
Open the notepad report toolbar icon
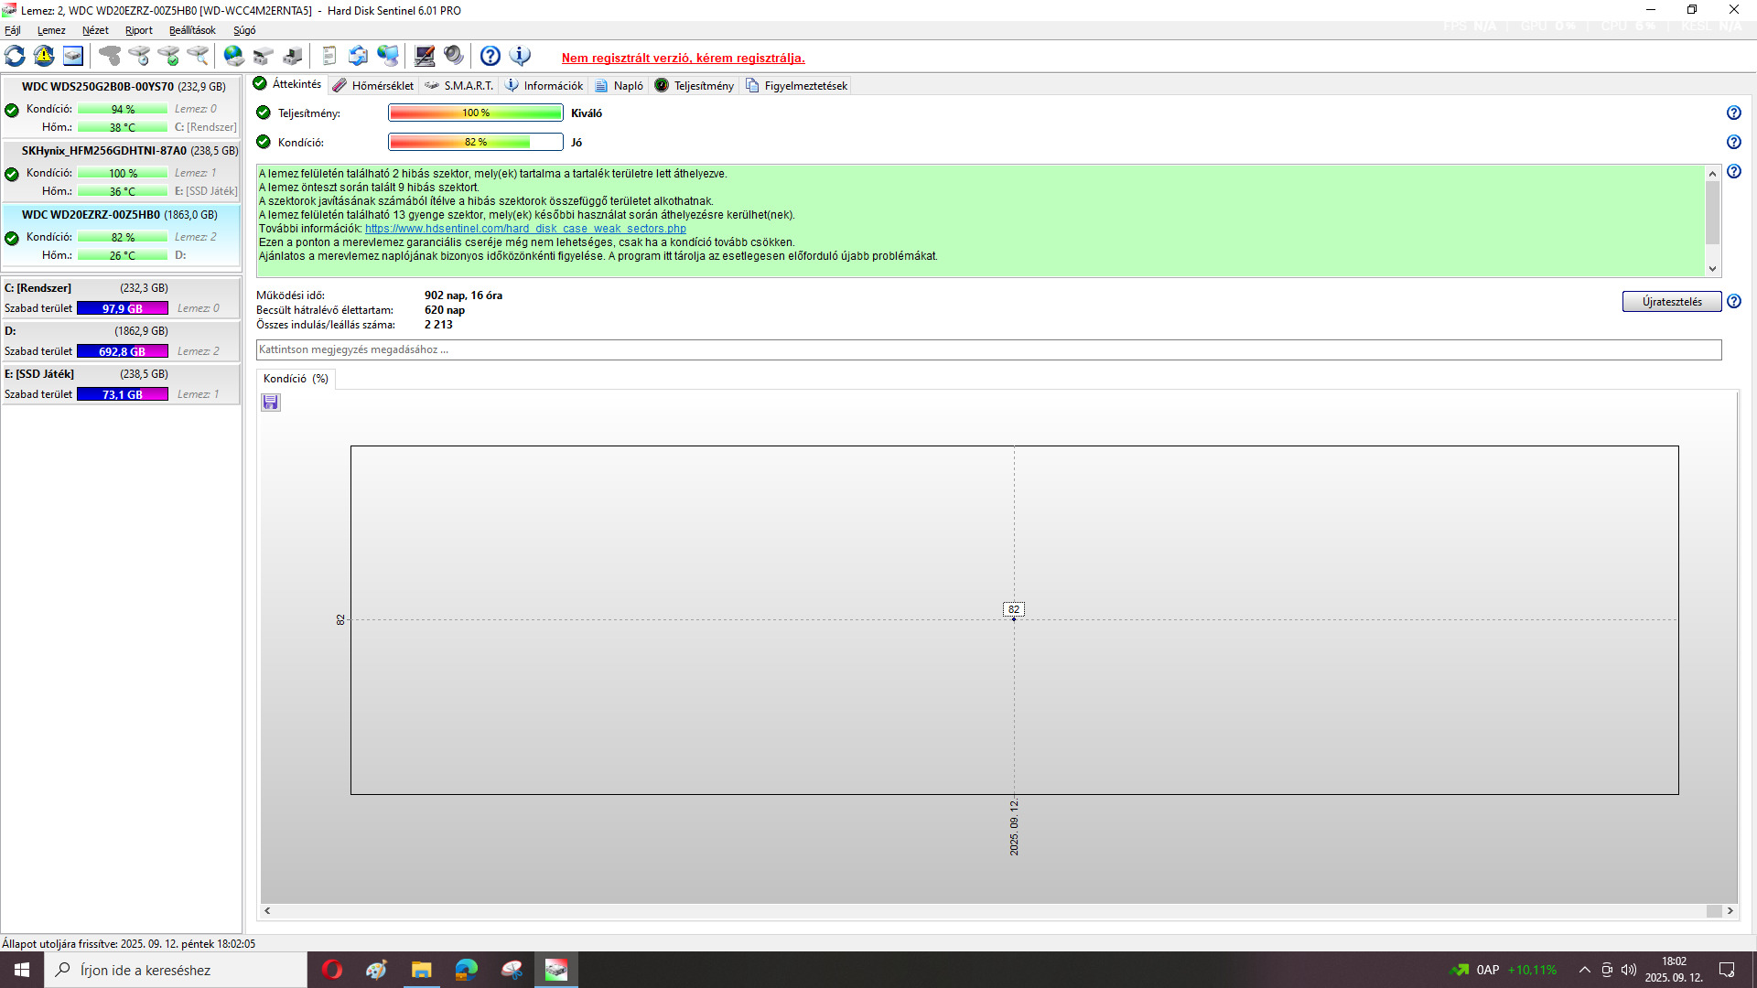(x=329, y=56)
